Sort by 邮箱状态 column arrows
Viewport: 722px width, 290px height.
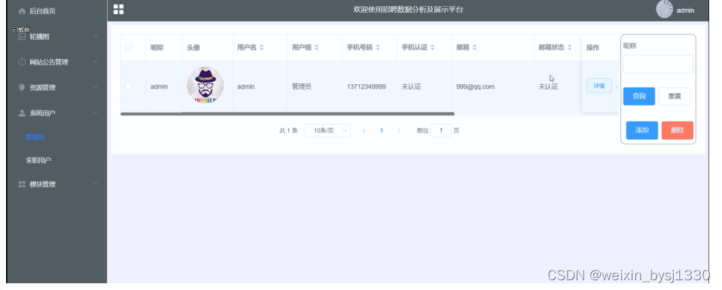pyautogui.click(x=570, y=47)
